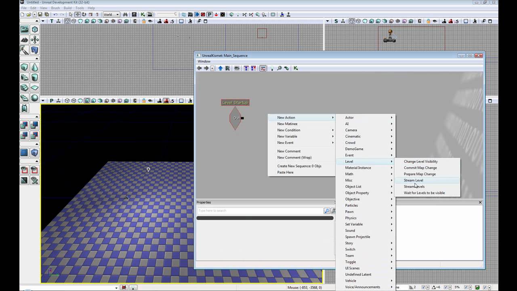Select the translate move widget icon in toolbar
517x291 pixels.
click(78, 15)
